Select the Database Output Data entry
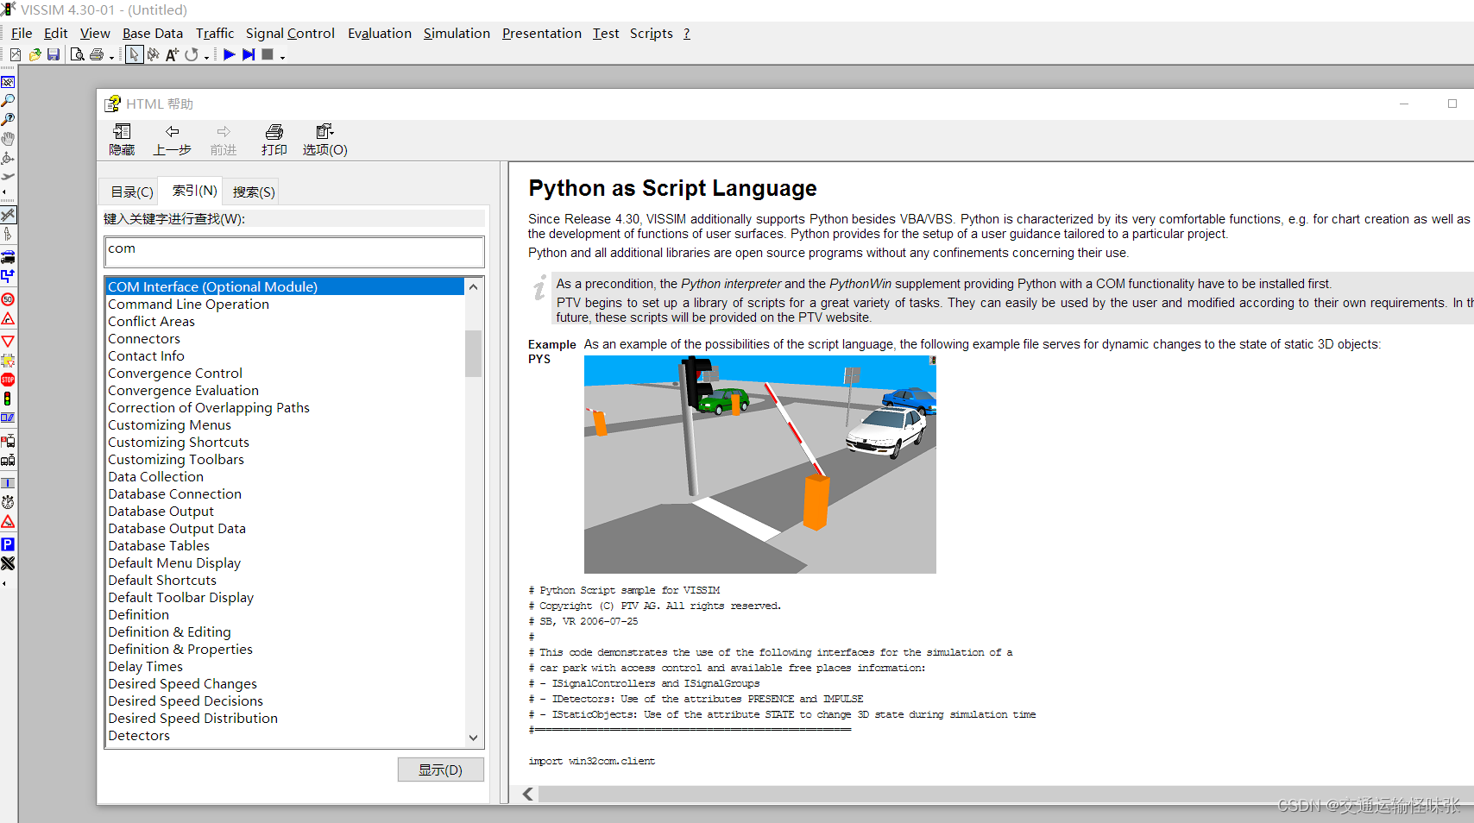 point(177,528)
